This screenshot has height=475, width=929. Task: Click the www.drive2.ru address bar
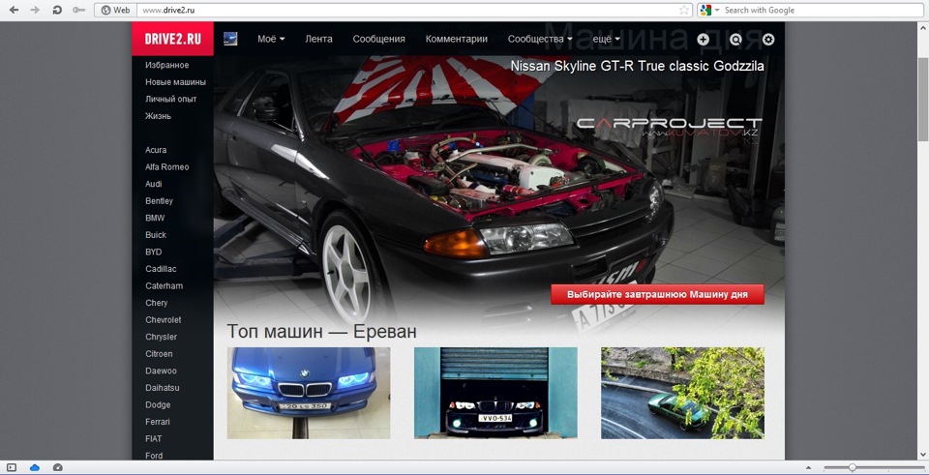tap(408, 10)
